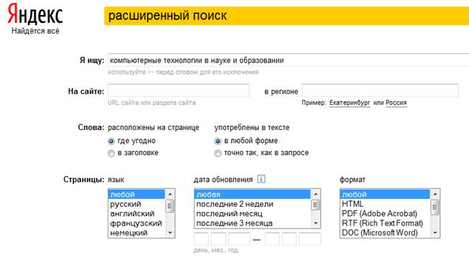Click update date list scroll-down arrow
The width and height of the screenshot is (469, 260).
pyautogui.click(x=316, y=223)
